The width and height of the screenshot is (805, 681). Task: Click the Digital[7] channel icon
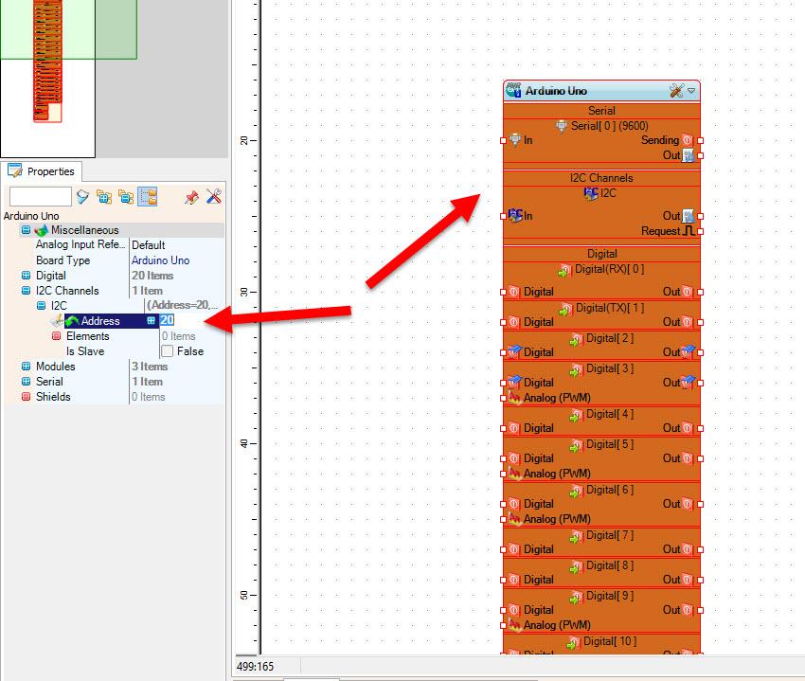coord(577,536)
